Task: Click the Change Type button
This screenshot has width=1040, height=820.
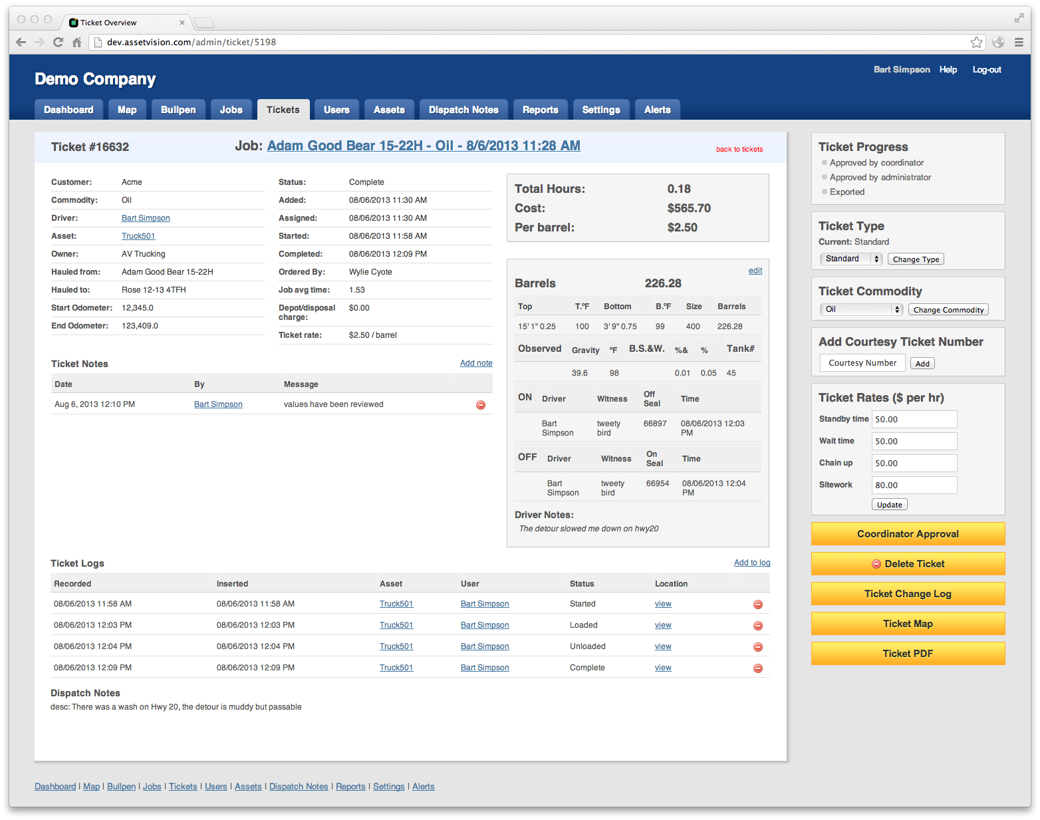Action: 916,259
